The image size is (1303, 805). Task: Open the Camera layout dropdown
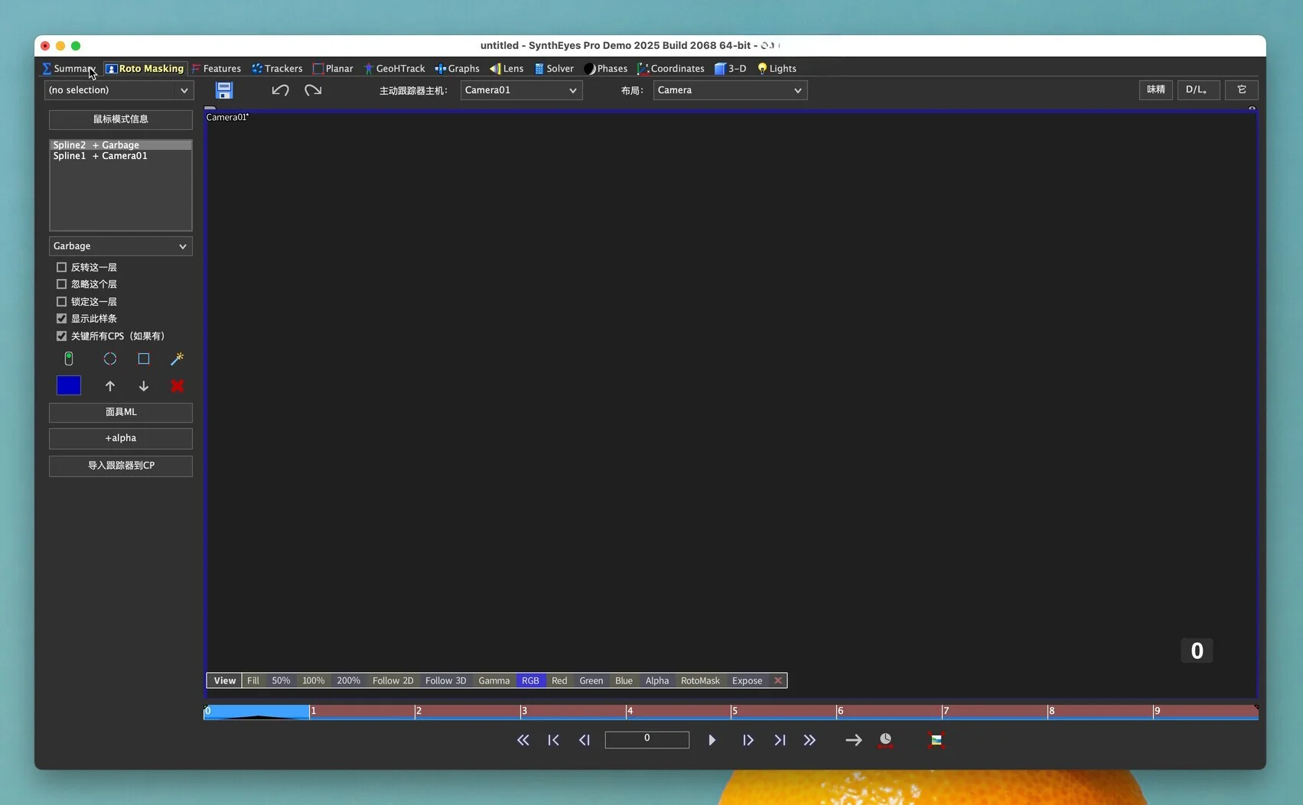pos(729,90)
